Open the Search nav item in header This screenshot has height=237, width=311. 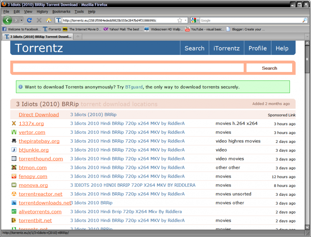pos(194,48)
